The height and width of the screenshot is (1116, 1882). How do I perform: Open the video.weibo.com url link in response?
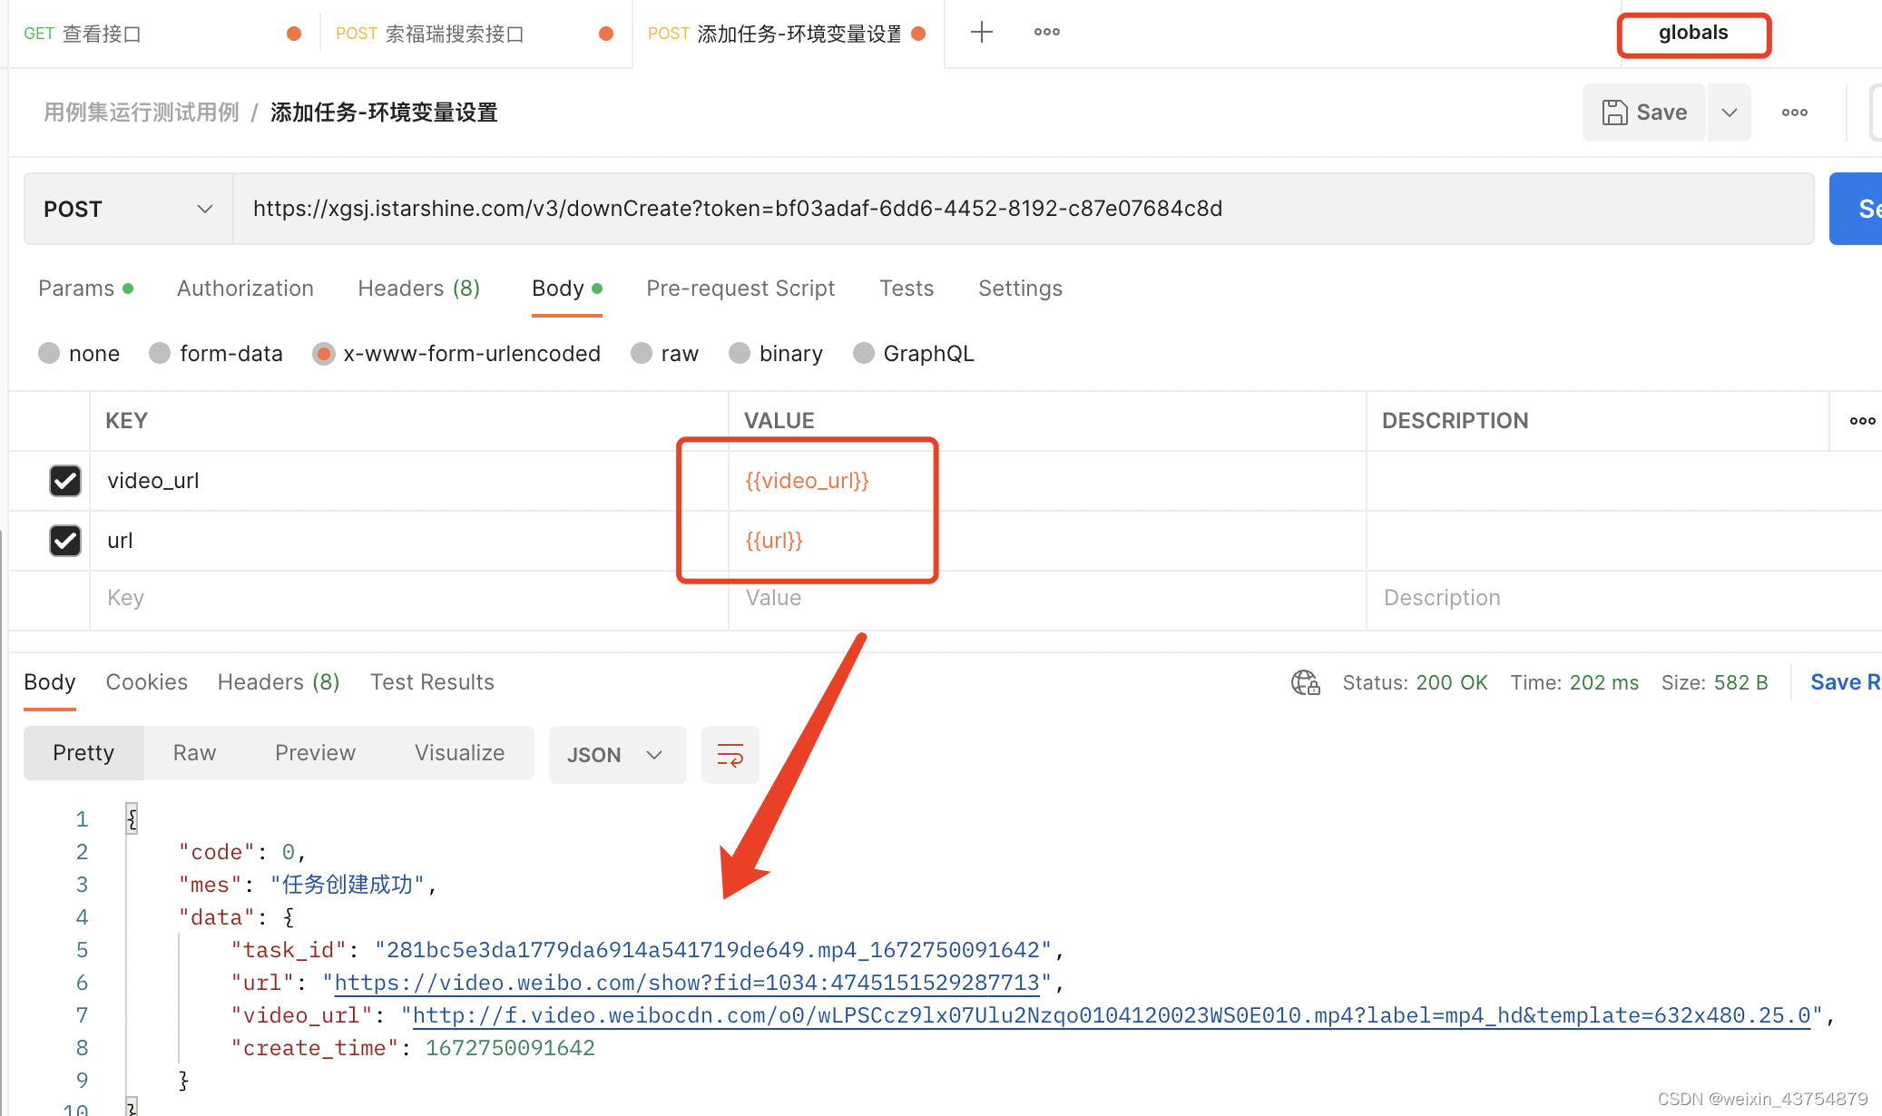click(686, 983)
